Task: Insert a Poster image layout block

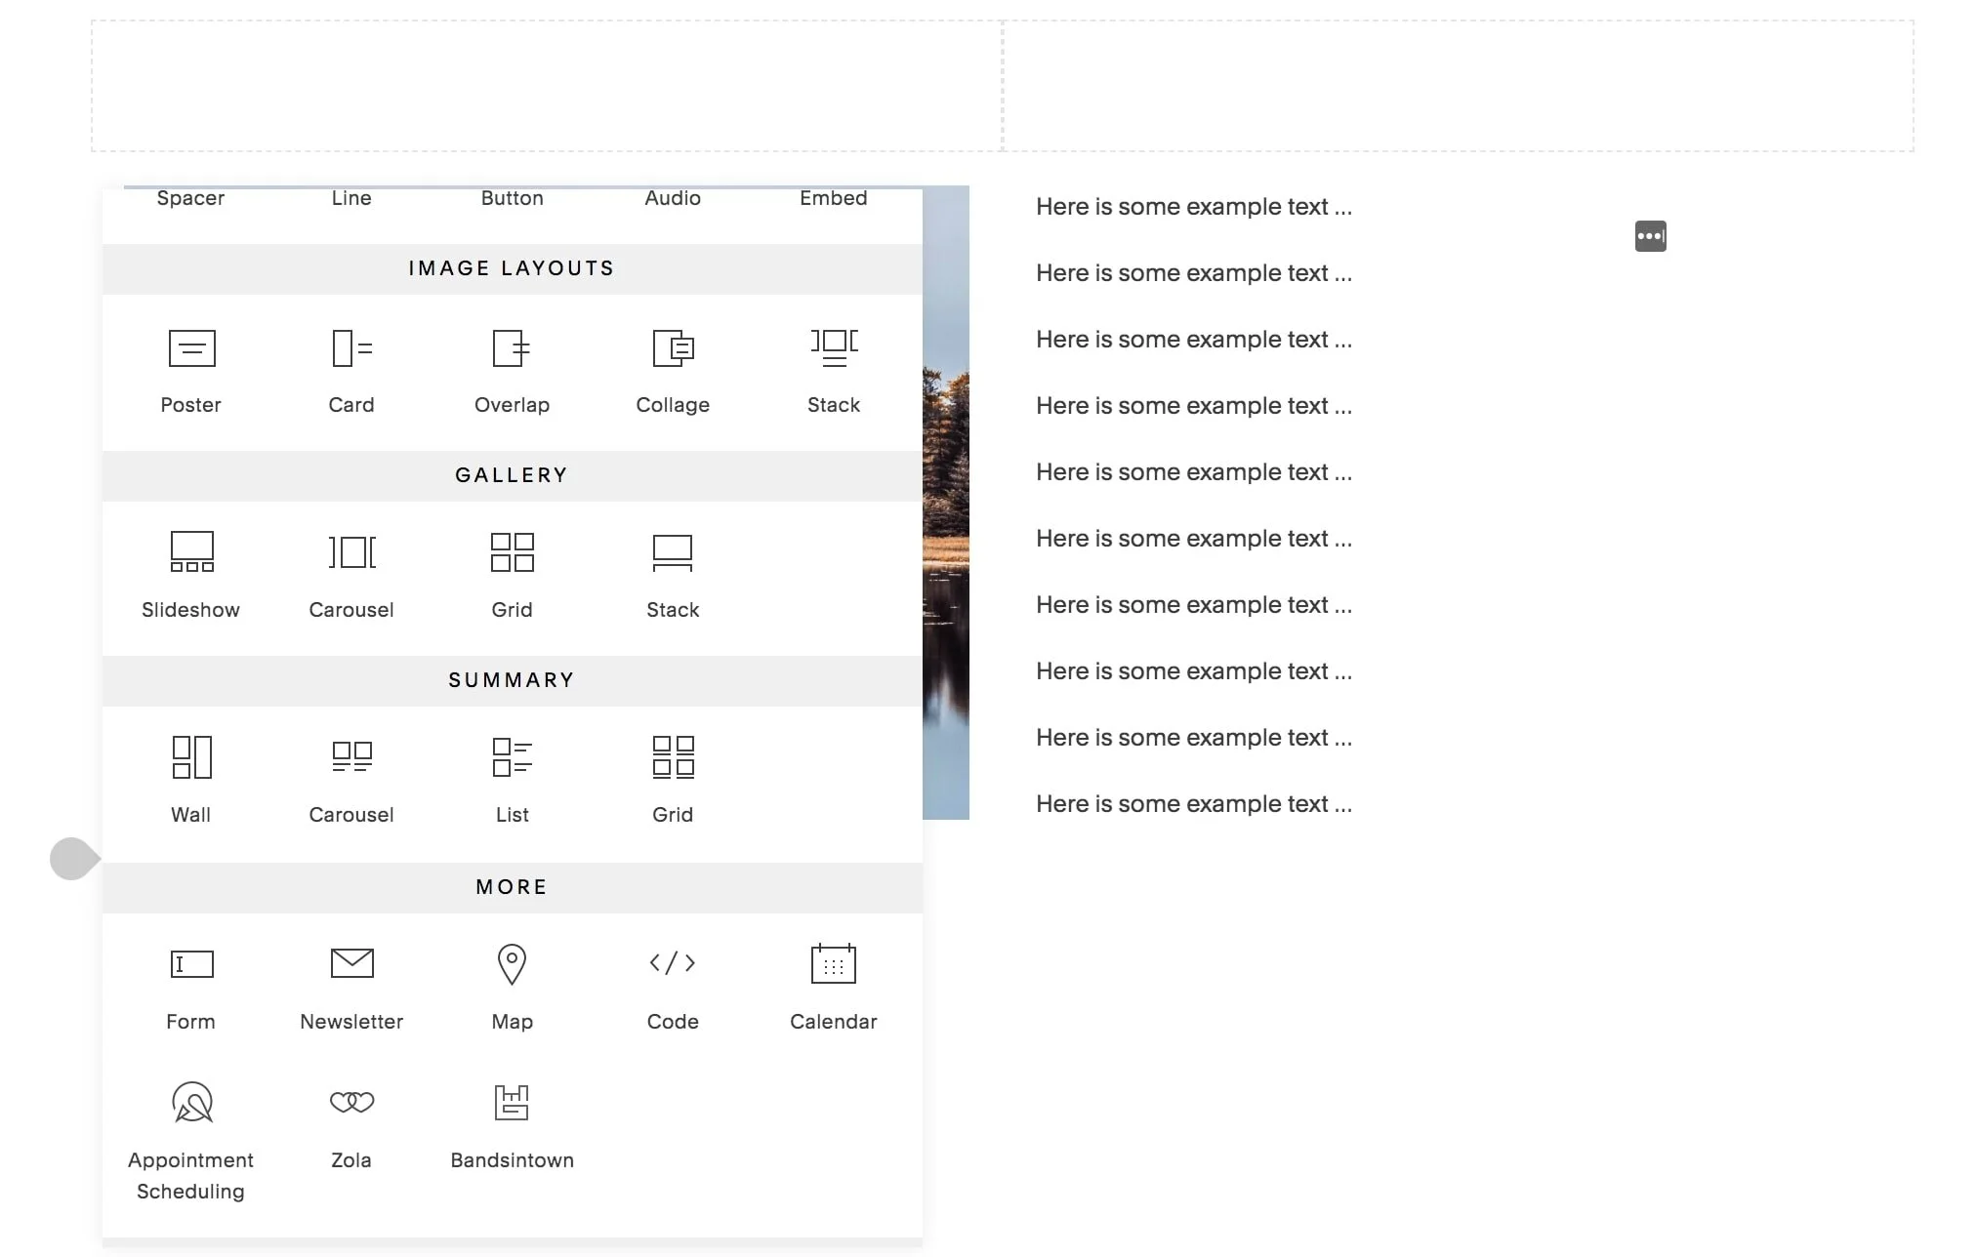Action: pyautogui.click(x=190, y=371)
